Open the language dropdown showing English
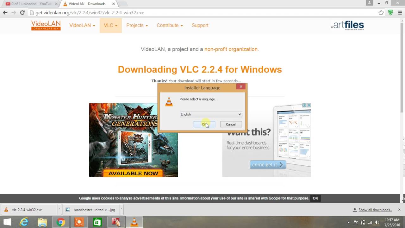This screenshot has height=228, width=405. pos(211,114)
